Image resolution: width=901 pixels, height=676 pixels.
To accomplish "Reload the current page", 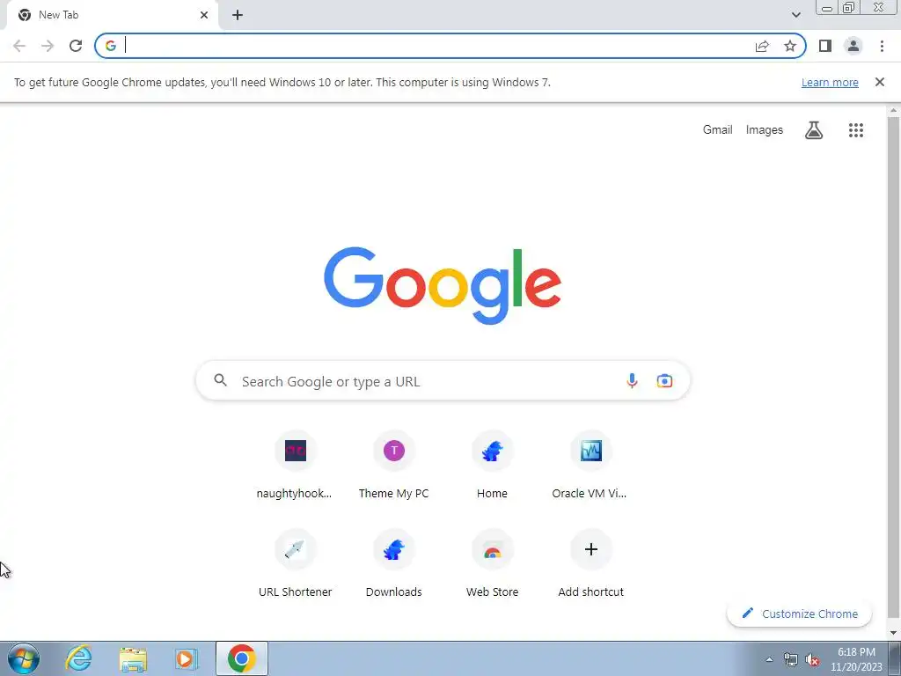I will (x=76, y=46).
